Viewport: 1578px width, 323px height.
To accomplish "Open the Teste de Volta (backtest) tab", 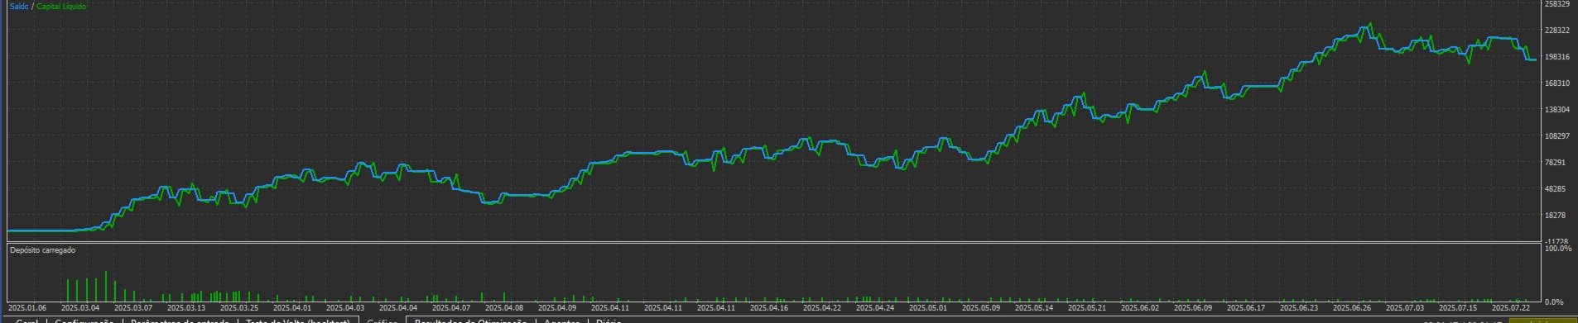I will [297, 321].
